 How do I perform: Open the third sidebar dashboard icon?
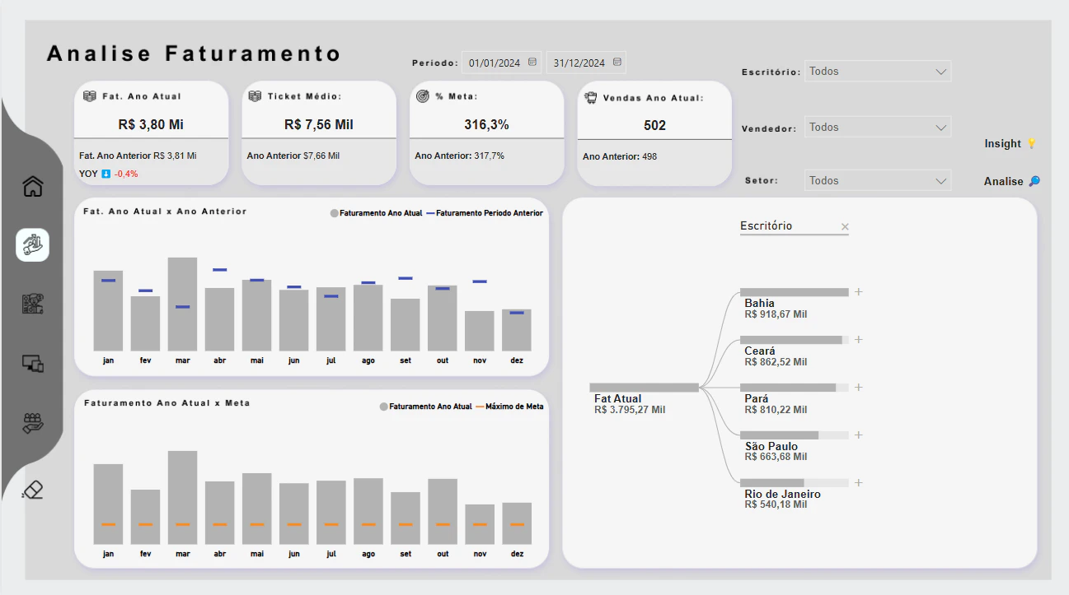pyautogui.click(x=32, y=304)
